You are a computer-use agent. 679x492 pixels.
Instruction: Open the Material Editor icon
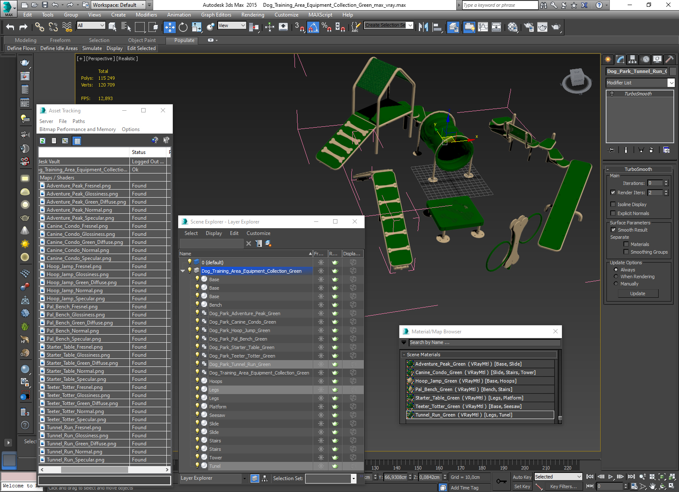click(x=512, y=27)
